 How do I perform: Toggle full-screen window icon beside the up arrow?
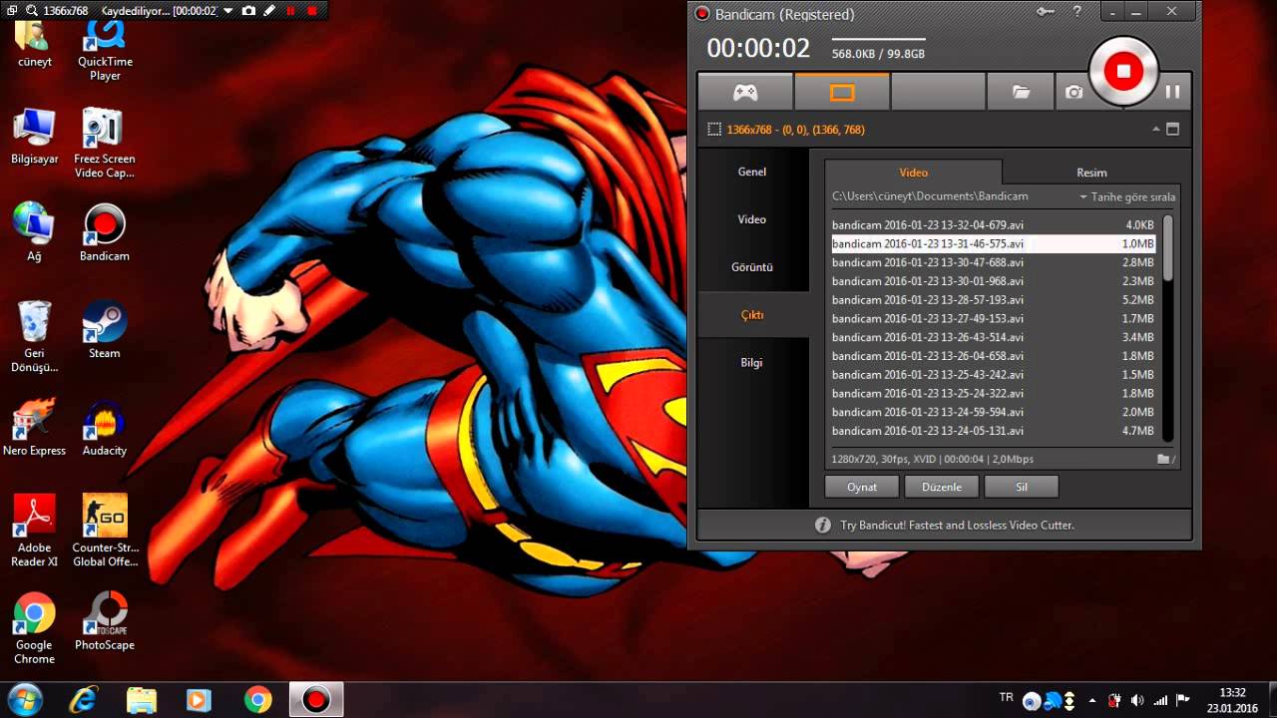coord(1172,130)
